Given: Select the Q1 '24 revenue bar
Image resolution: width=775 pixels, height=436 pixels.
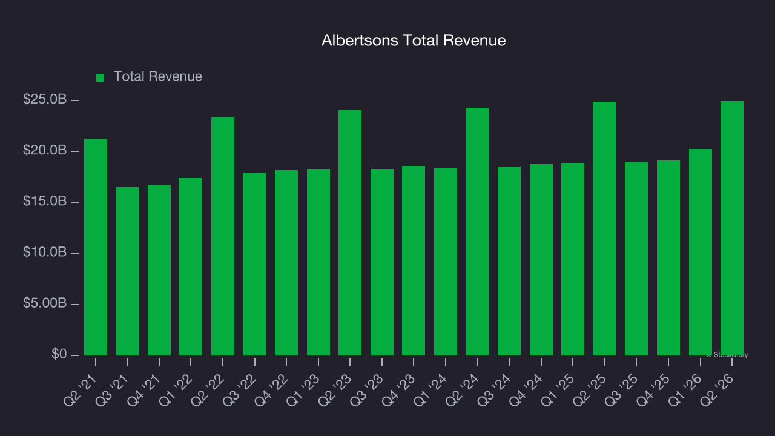Looking at the screenshot, I should pos(446,262).
